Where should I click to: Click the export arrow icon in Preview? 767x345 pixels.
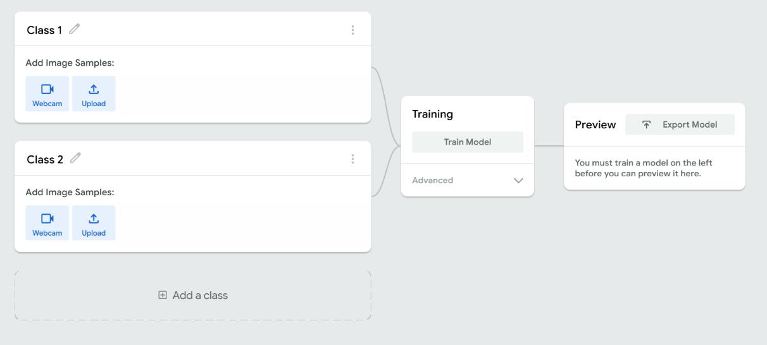[646, 124]
